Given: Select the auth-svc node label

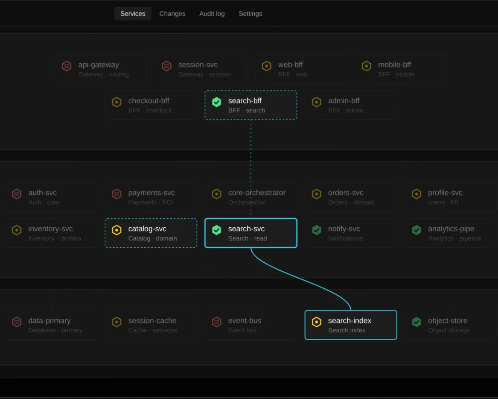Looking at the screenshot, I should coord(43,193).
